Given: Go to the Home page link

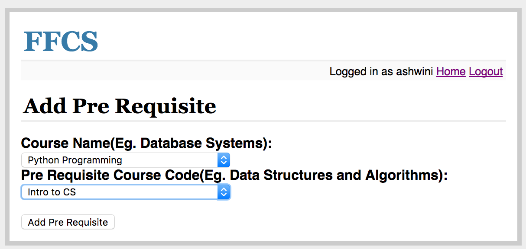Looking at the screenshot, I should [451, 71].
